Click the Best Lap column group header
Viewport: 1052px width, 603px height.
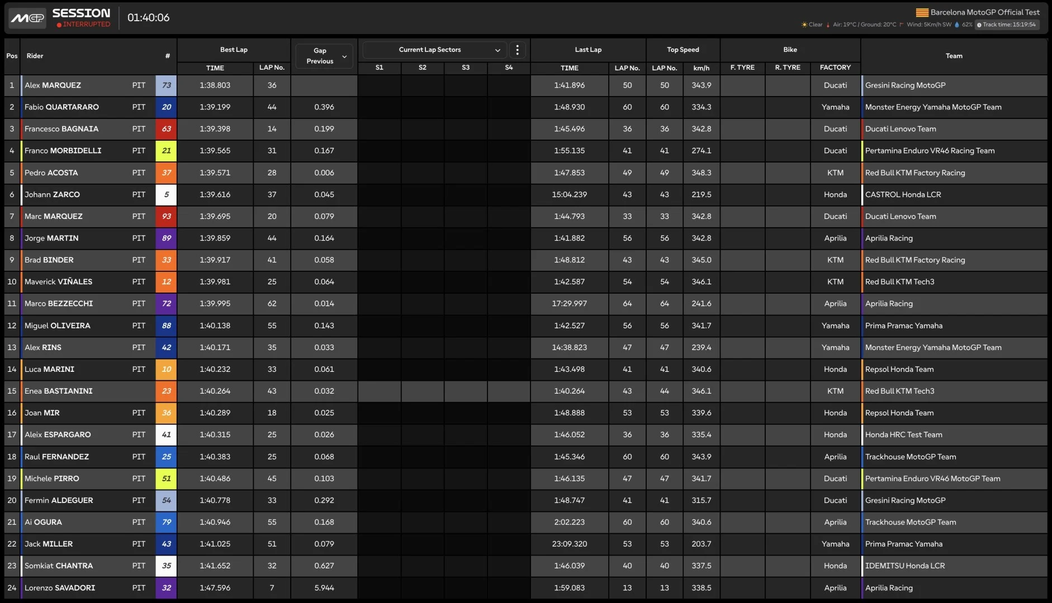(x=234, y=50)
